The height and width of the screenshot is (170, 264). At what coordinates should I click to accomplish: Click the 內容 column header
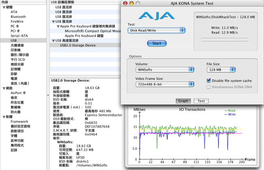point(23,2)
